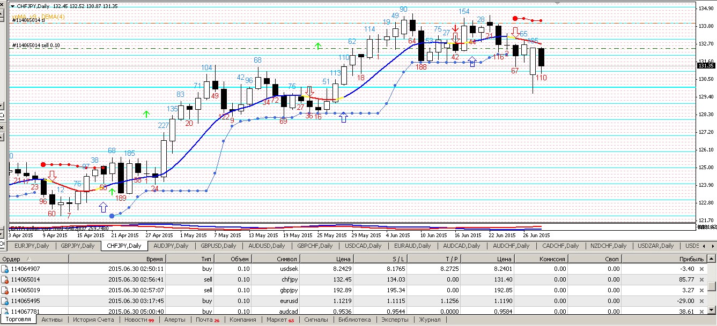The height and width of the screenshot is (326, 717).
Task: Open the Компания tab
Action: 242,320
